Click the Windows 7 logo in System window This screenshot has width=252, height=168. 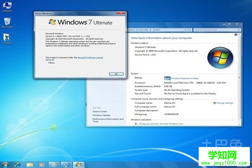220,58
